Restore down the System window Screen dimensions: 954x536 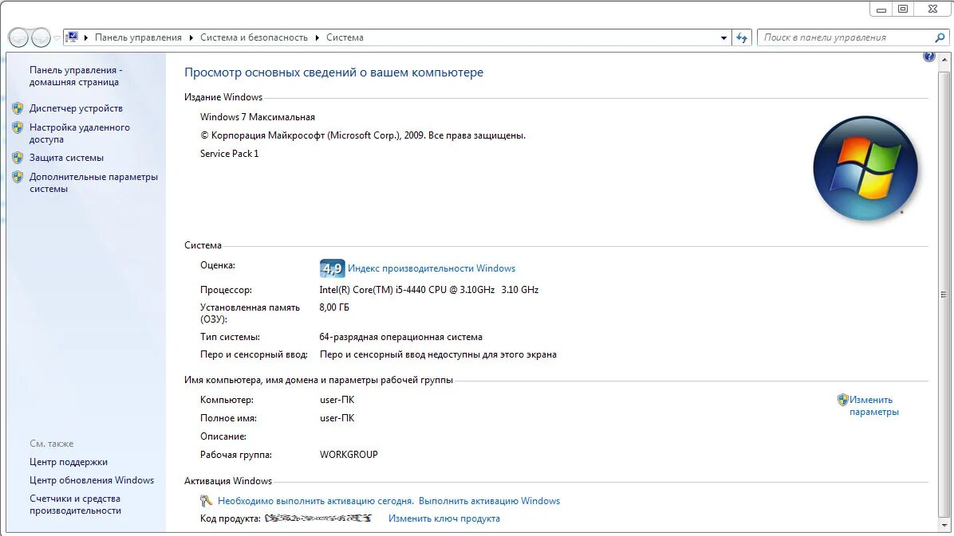point(903,9)
